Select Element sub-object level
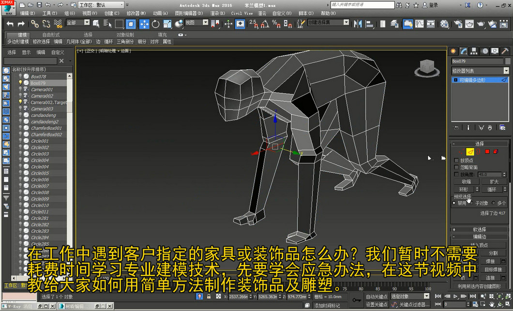The image size is (513, 311). 495,152
